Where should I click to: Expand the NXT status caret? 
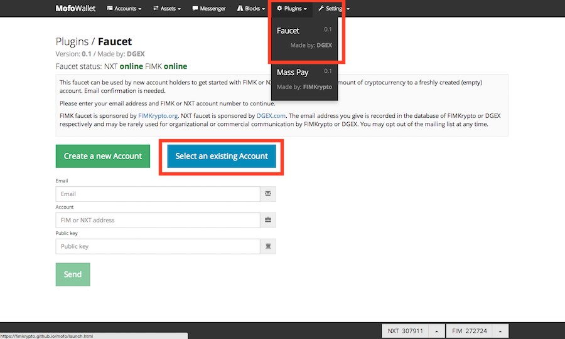(x=437, y=331)
